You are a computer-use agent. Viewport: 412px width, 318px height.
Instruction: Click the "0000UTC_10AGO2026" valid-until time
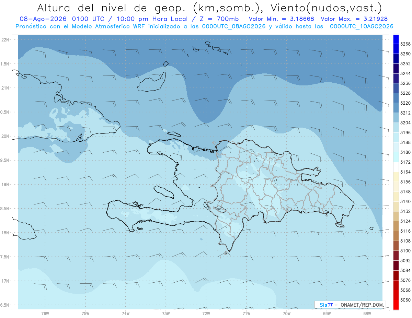click(362, 26)
